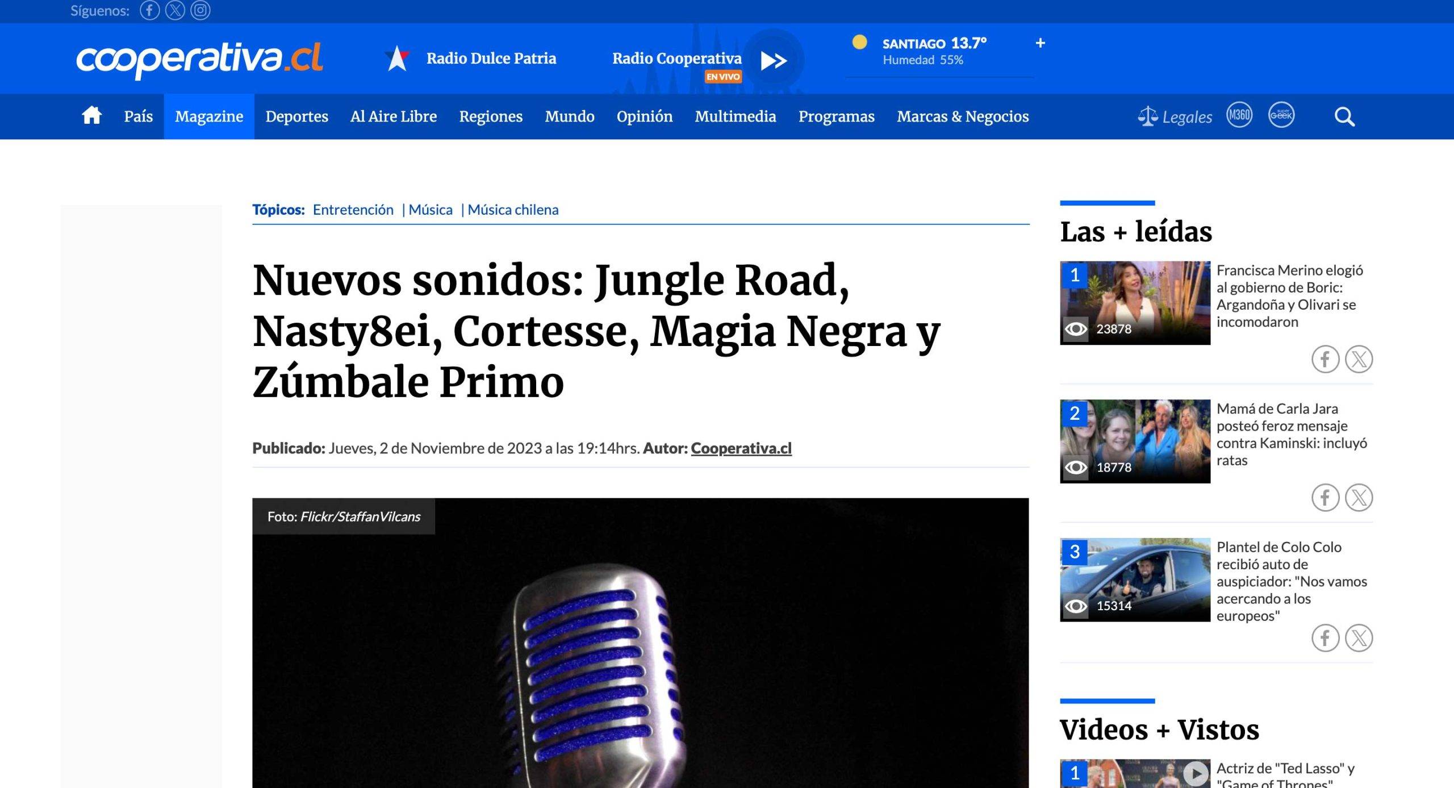
Task: Open the Música chilena topic link
Action: click(512, 210)
